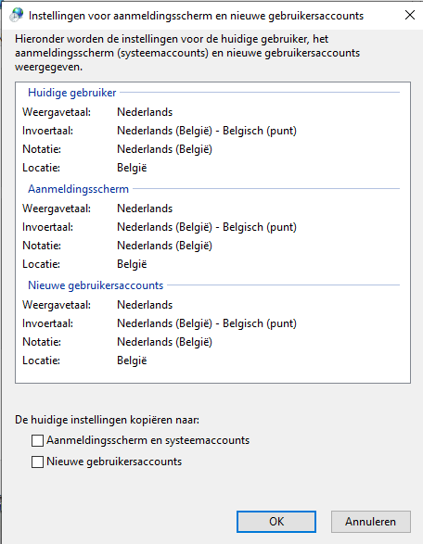Click Weergavetaal label in Nieuwe gebruikersaccounts section
423x544 pixels.
pos(57,305)
